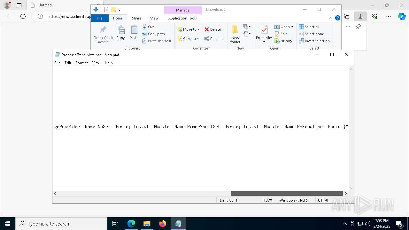Create a New folder
The width and height of the screenshot is (409, 230).
235,34
